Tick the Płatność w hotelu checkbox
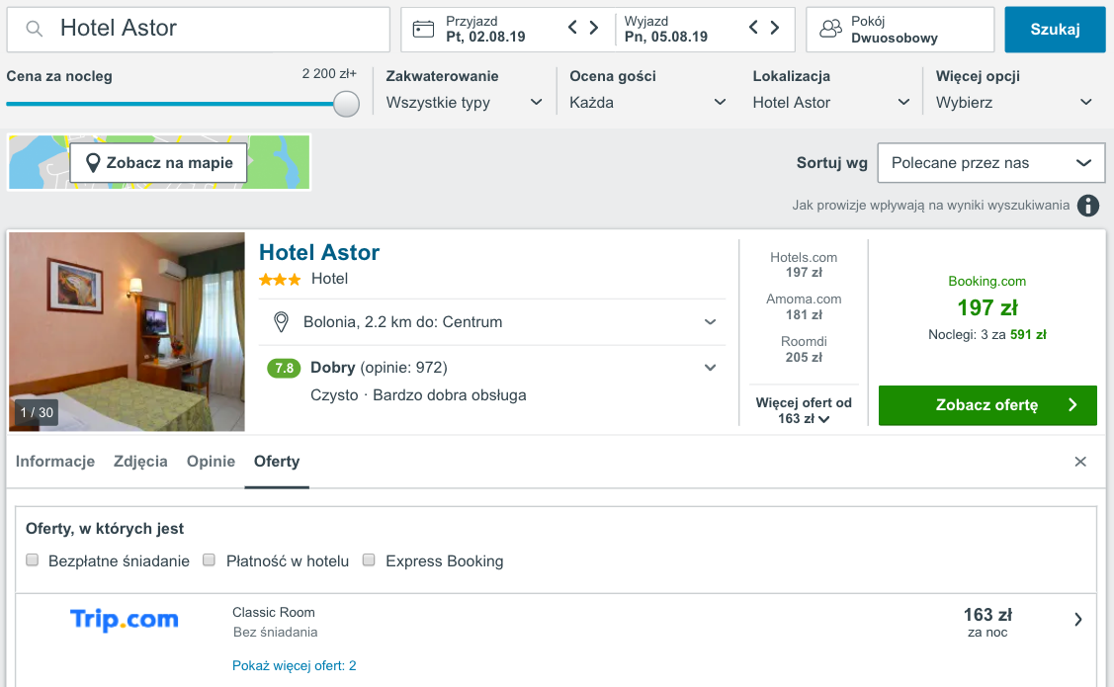Viewport: 1114px width, 687px height. [x=209, y=559]
